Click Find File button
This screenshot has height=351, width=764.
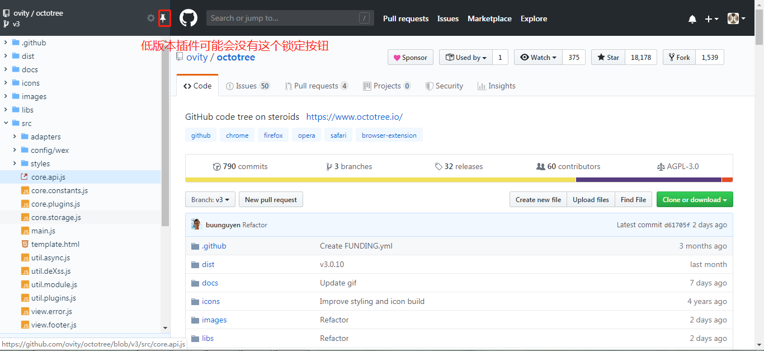point(633,199)
